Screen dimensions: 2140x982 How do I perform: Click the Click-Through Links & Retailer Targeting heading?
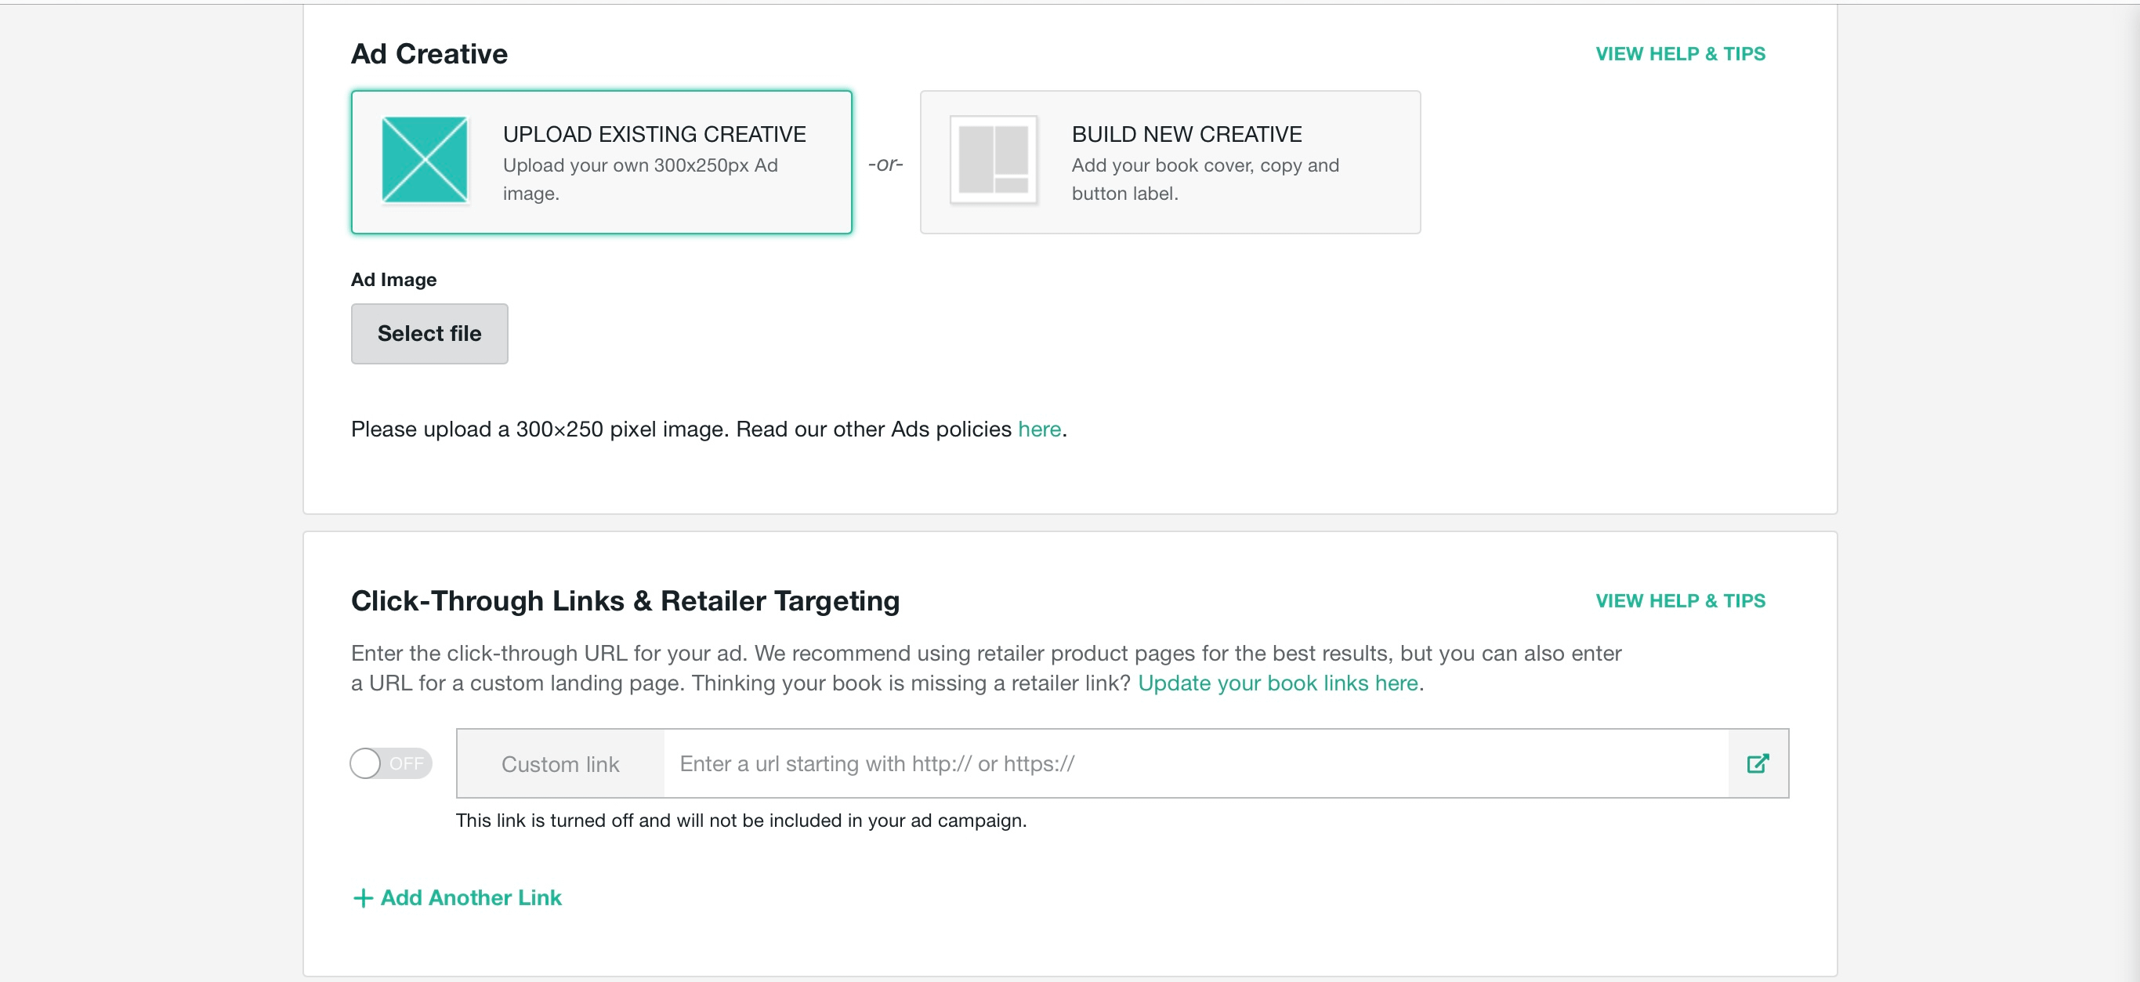pos(625,600)
